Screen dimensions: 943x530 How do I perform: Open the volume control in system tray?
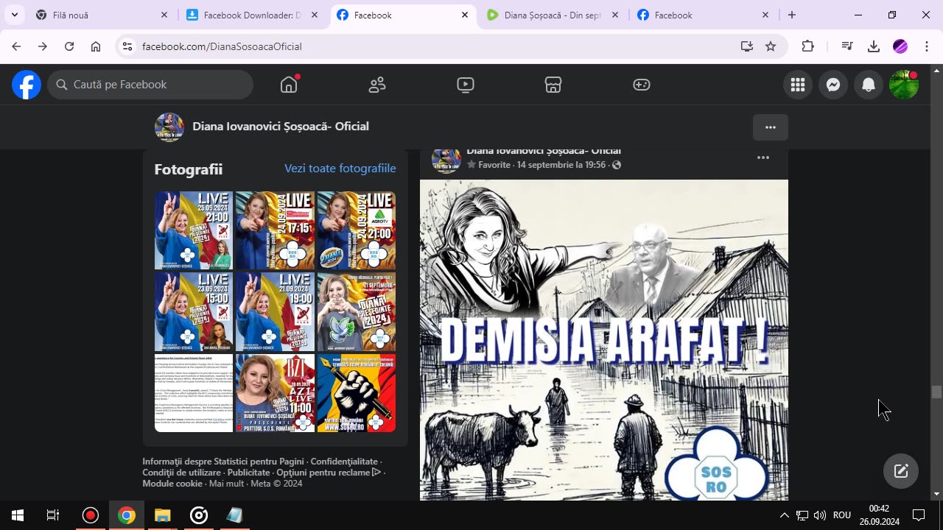pyautogui.click(x=819, y=515)
